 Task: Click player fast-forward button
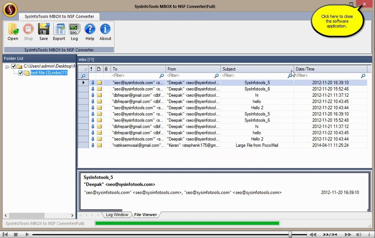click(348, 234)
